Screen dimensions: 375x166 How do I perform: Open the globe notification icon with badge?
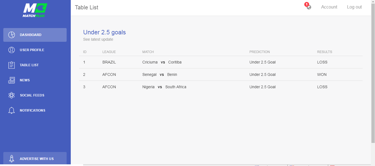coord(308,6)
